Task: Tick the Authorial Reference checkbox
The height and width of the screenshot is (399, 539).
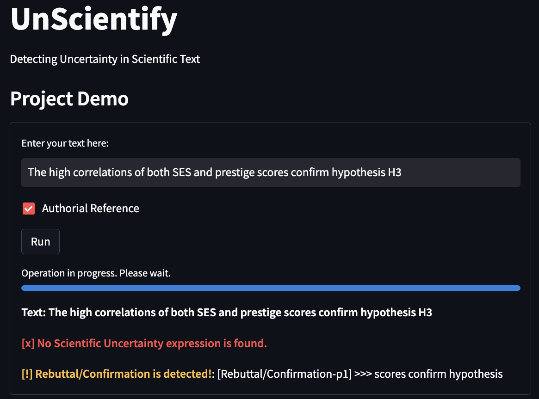Action: point(29,209)
